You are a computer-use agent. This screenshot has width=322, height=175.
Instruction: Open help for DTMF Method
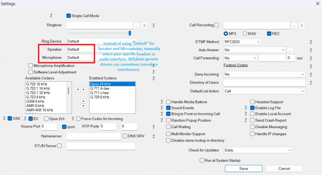coord(311,42)
